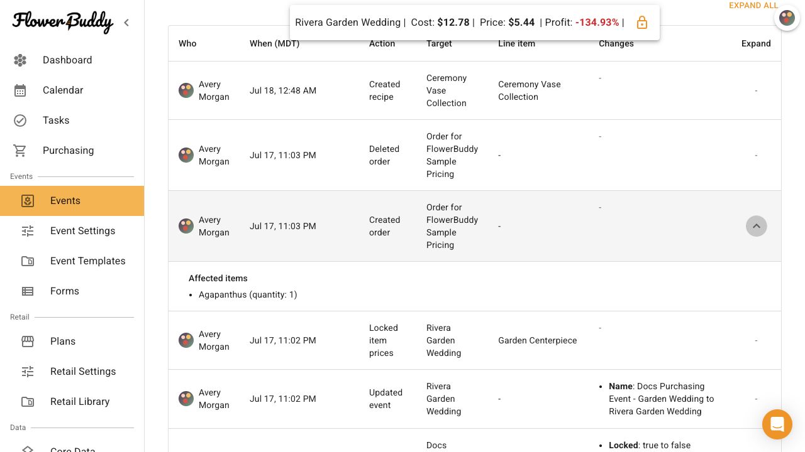Click the Event Templates folder icon
Screen dimensions: 805x452
point(28,261)
